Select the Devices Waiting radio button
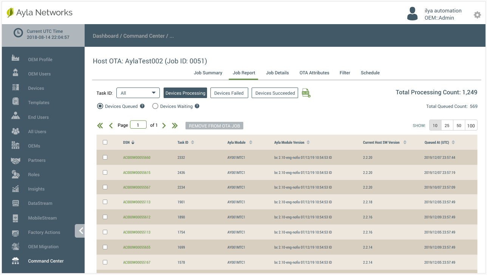Viewport: 487px width, 275px height. (155, 106)
